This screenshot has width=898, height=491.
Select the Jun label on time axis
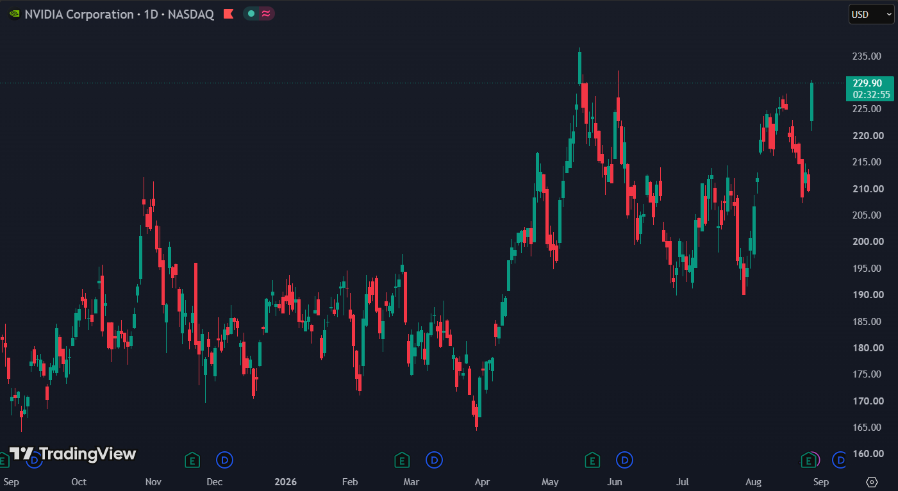615,482
